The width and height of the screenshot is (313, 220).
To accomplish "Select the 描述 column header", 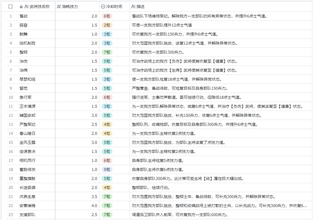I will coord(140,6).
